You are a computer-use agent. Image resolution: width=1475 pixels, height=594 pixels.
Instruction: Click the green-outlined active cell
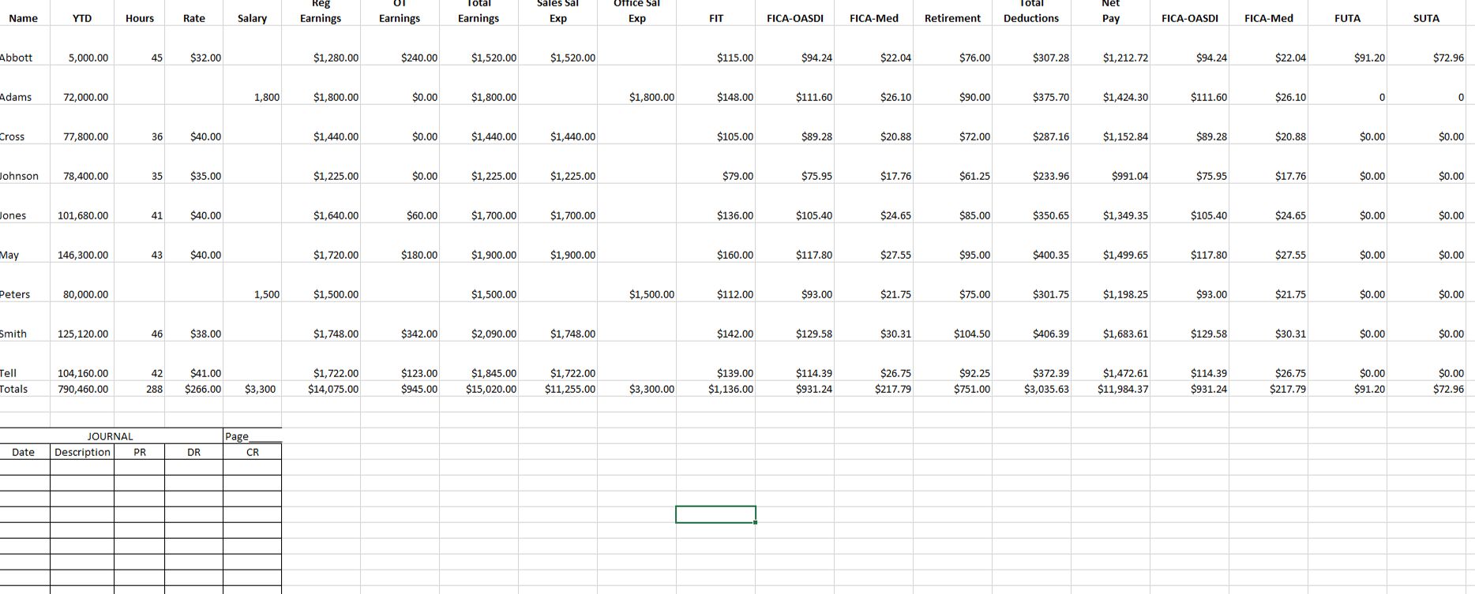[716, 514]
